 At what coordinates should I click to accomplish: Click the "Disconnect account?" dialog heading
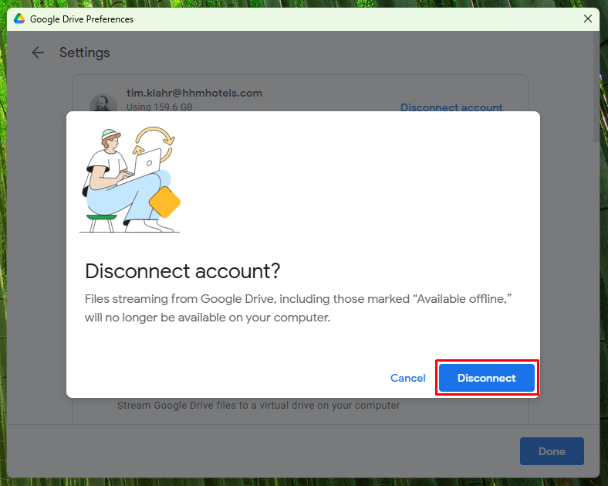183,271
